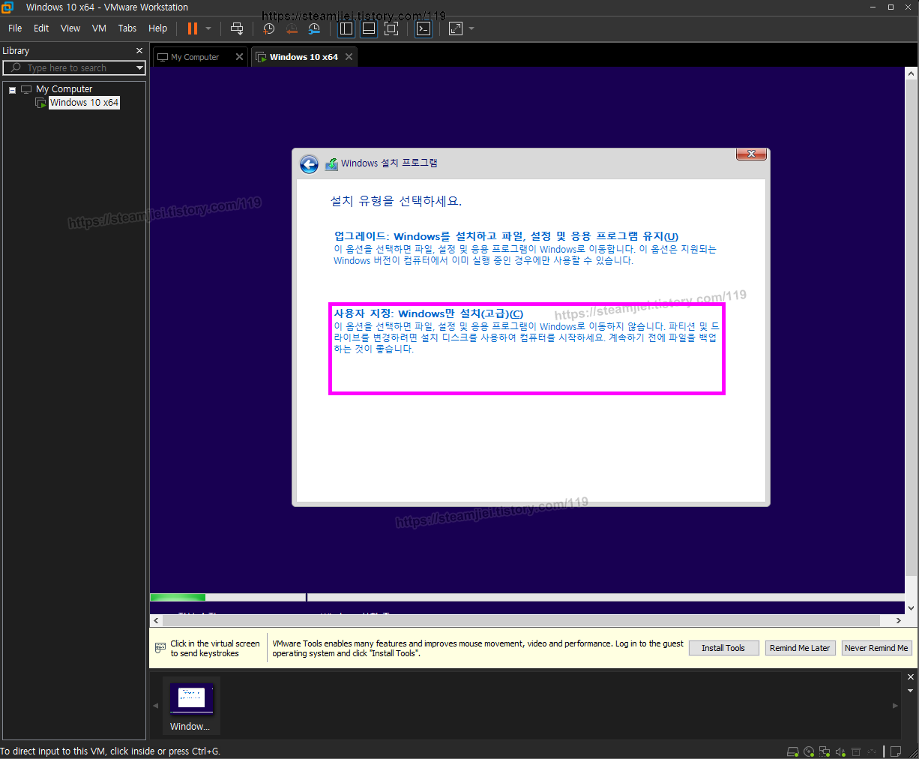Click the vertical scrollbar's down arrow

tap(911, 608)
